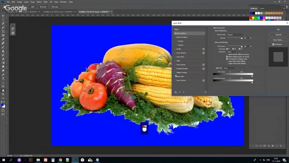Open Chrome from the taskbar
Screen dimensions: 289x163
coord(60,160)
